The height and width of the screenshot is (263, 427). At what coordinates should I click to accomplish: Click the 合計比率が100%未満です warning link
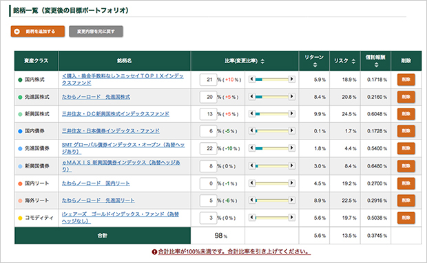click(x=234, y=251)
